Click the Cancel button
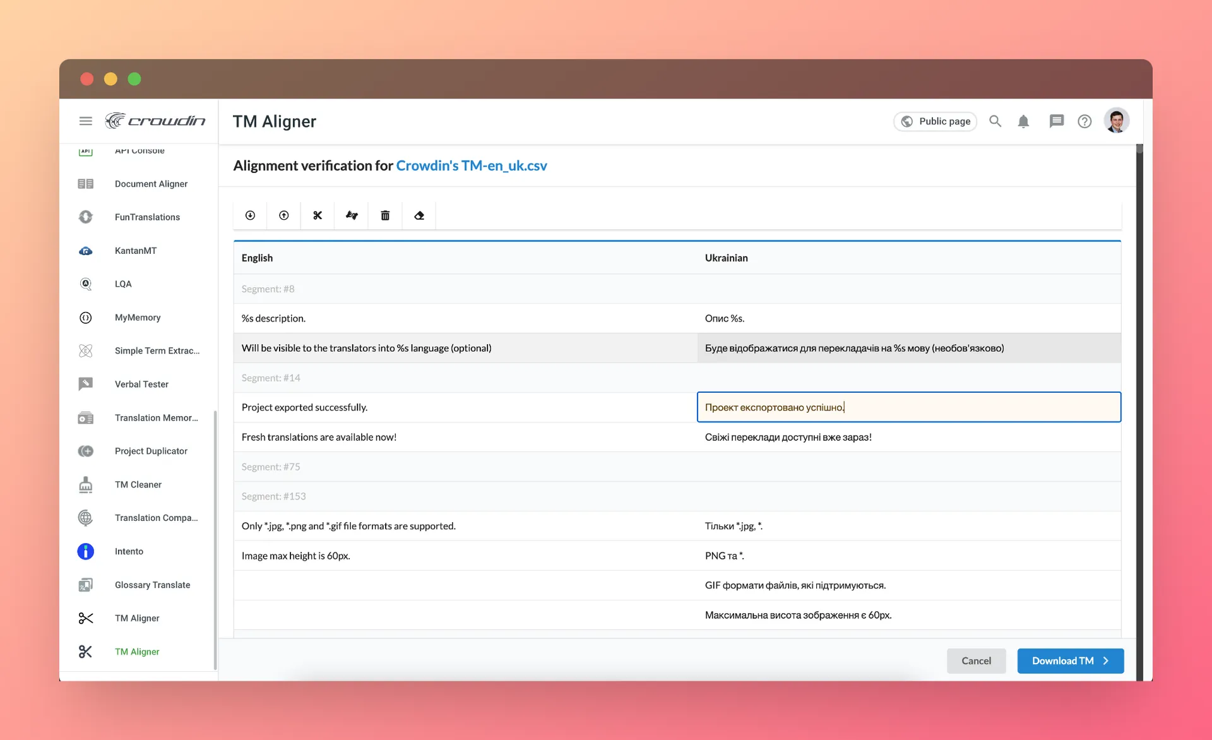1212x740 pixels. [x=976, y=660]
